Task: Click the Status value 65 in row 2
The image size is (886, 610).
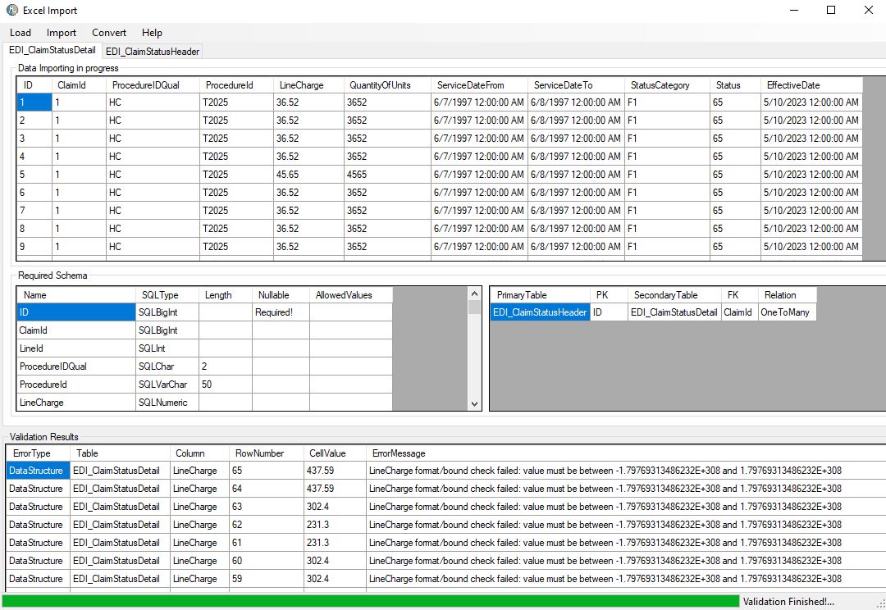Action: pos(735,121)
